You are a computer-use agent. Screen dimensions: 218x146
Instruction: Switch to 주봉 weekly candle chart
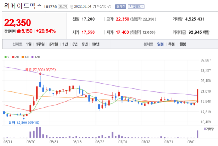[171, 44]
